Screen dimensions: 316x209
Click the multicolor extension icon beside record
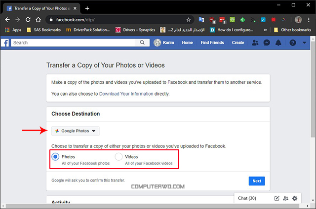click(283, 20)
